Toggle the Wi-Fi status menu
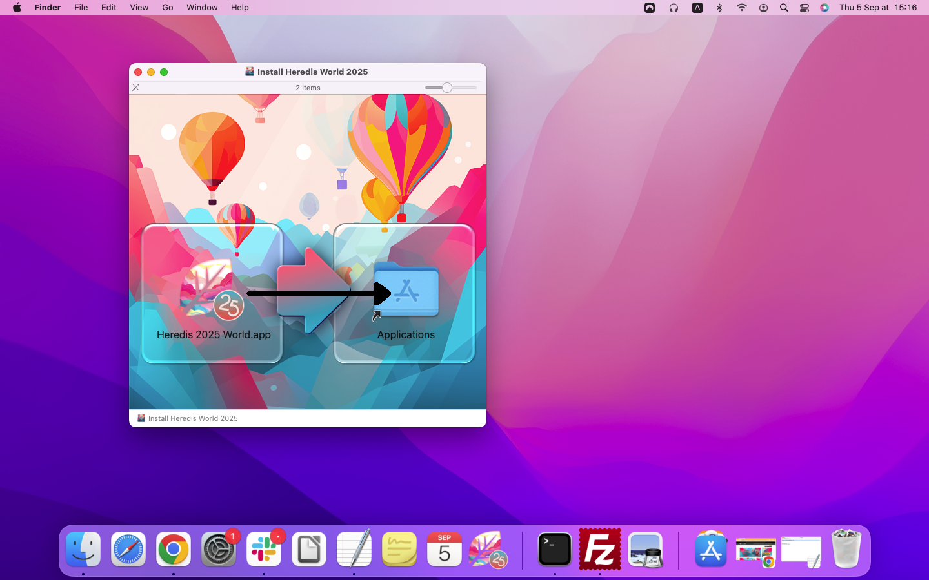The height and width of the screenshot is (580, 929). coord(742,8)
